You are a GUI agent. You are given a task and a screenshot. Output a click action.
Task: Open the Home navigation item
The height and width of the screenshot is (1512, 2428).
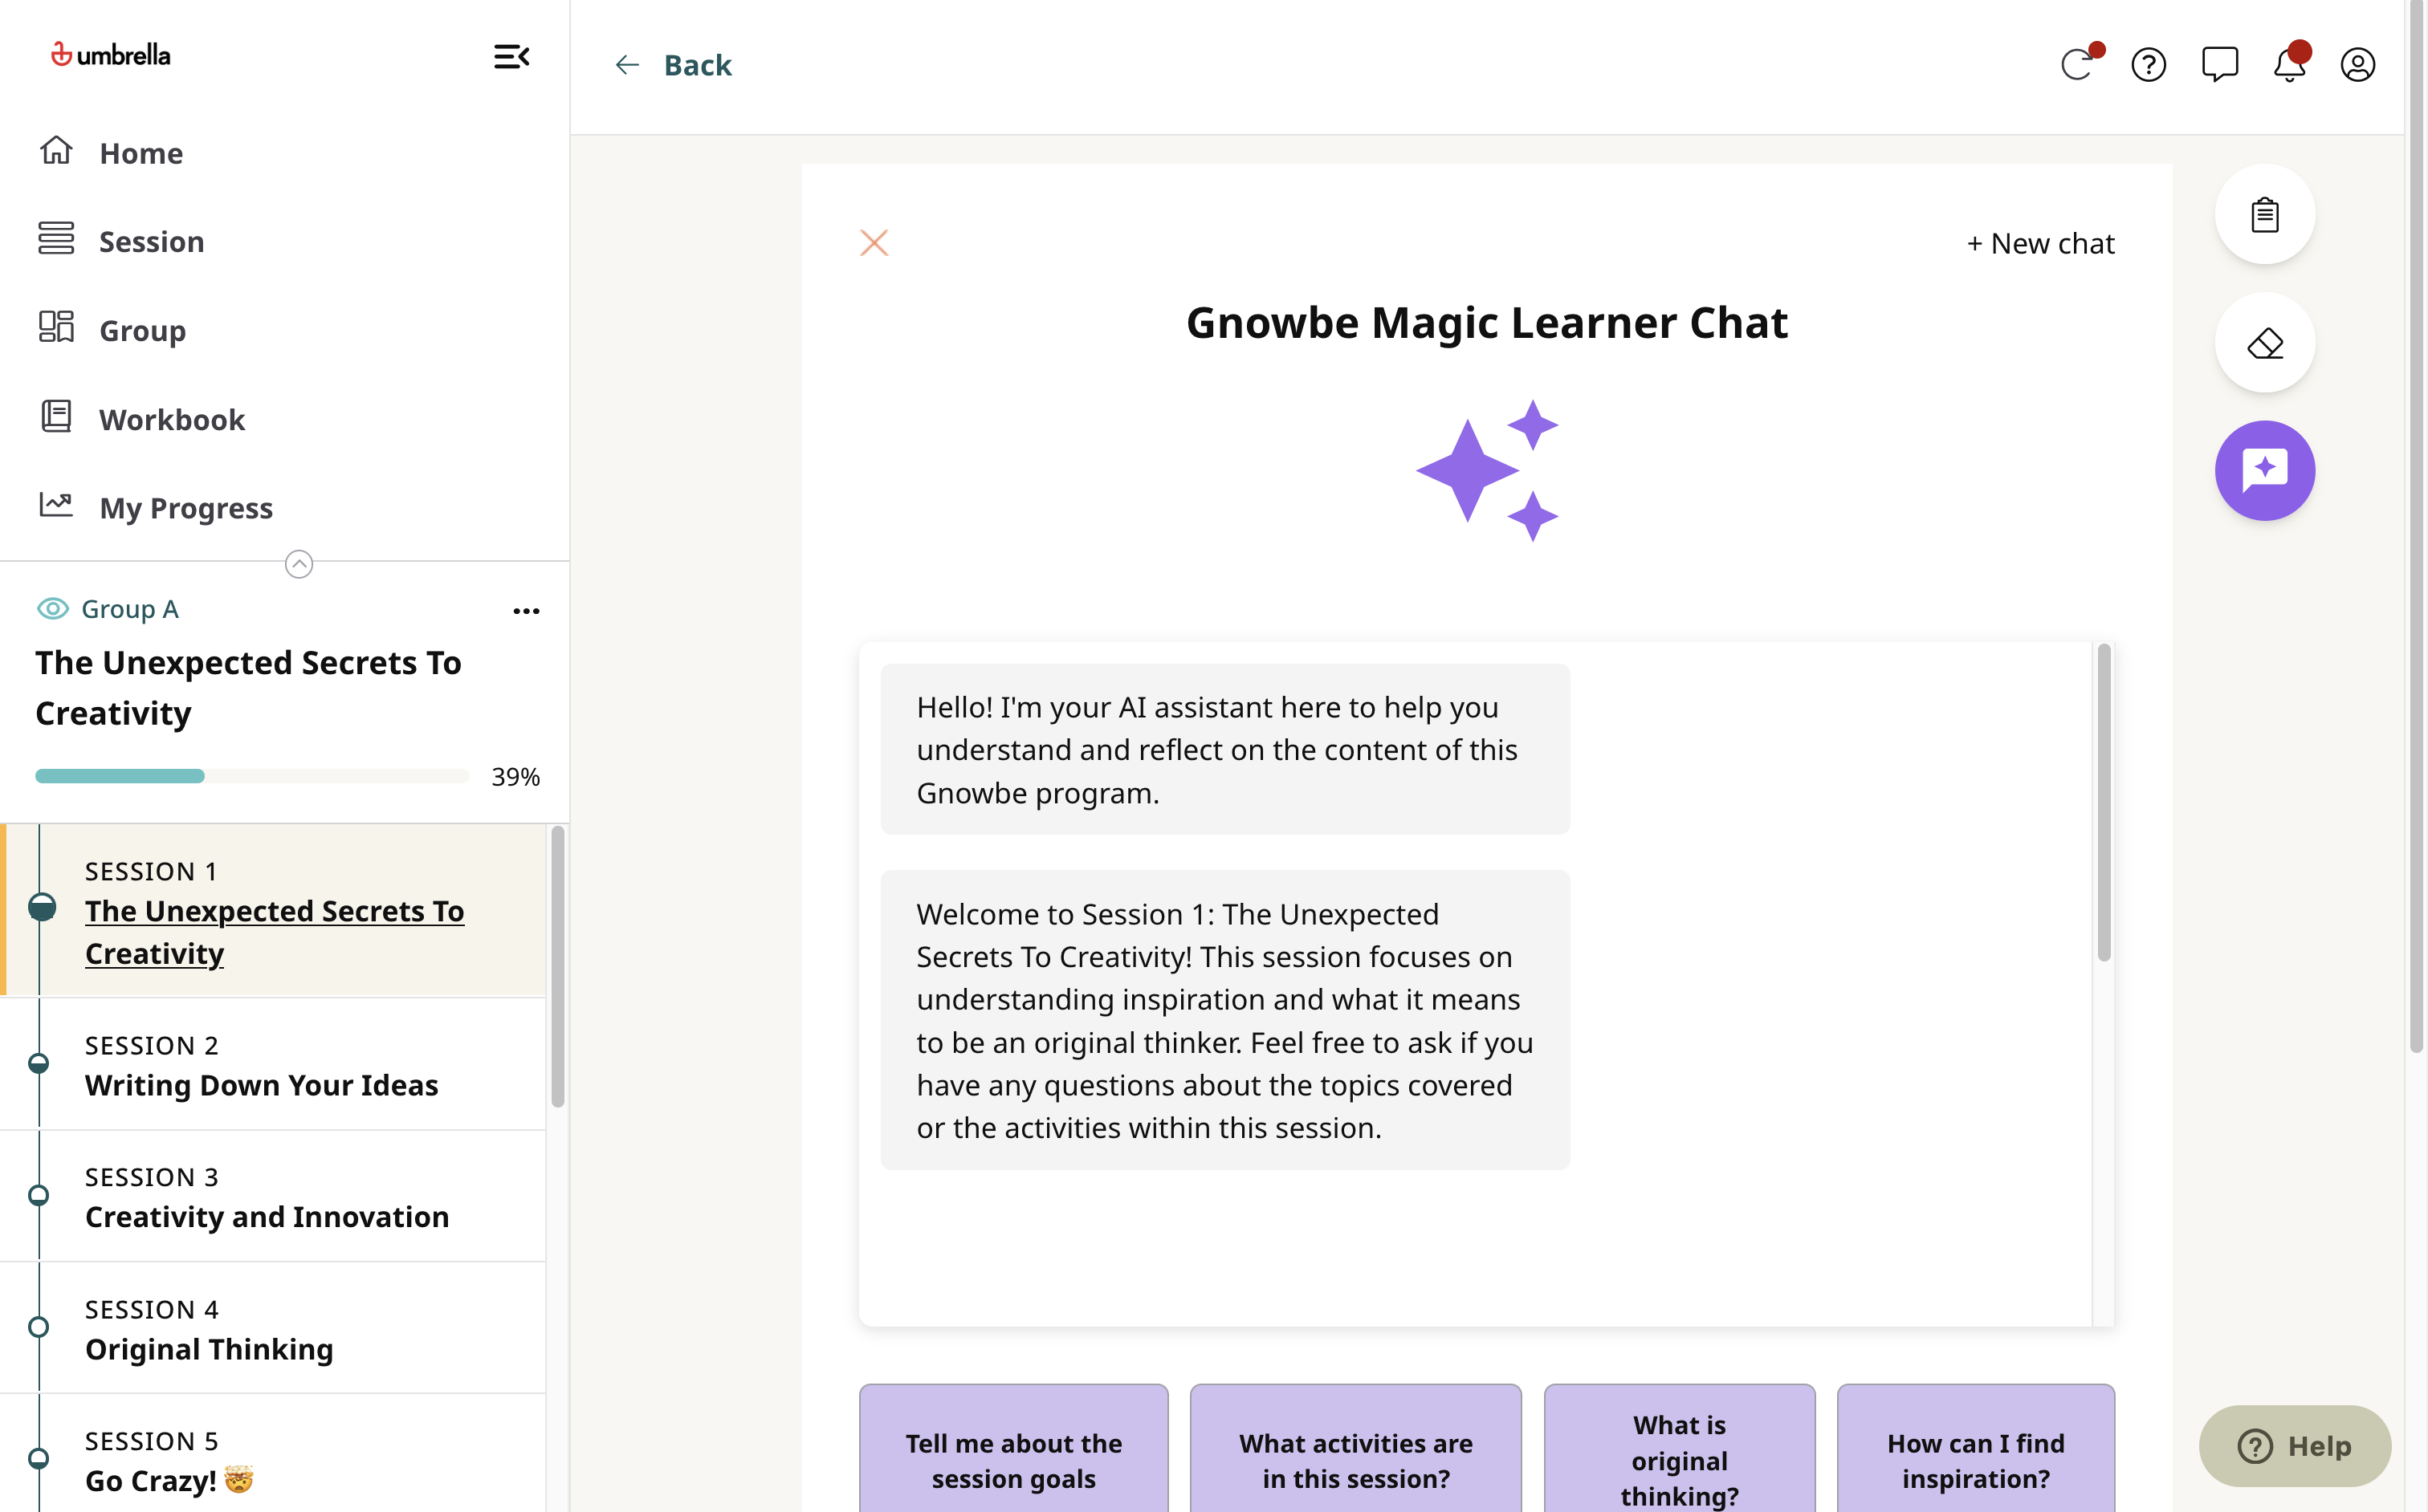[141, 153]
